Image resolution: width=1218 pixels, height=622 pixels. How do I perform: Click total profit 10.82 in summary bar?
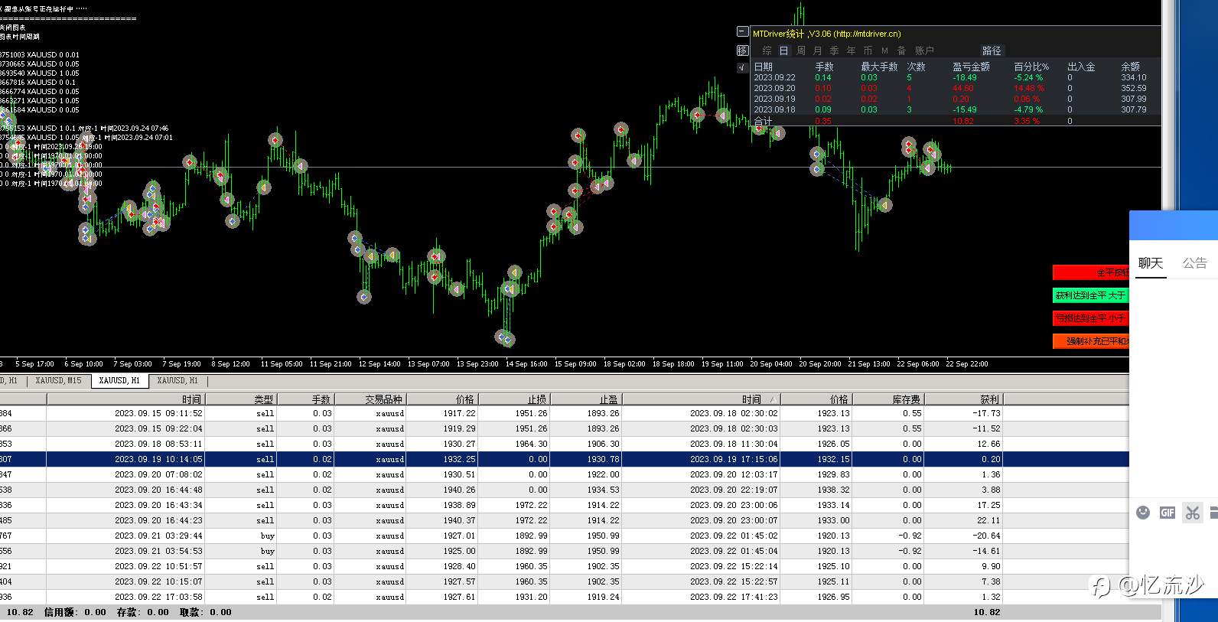coord(987,612)
